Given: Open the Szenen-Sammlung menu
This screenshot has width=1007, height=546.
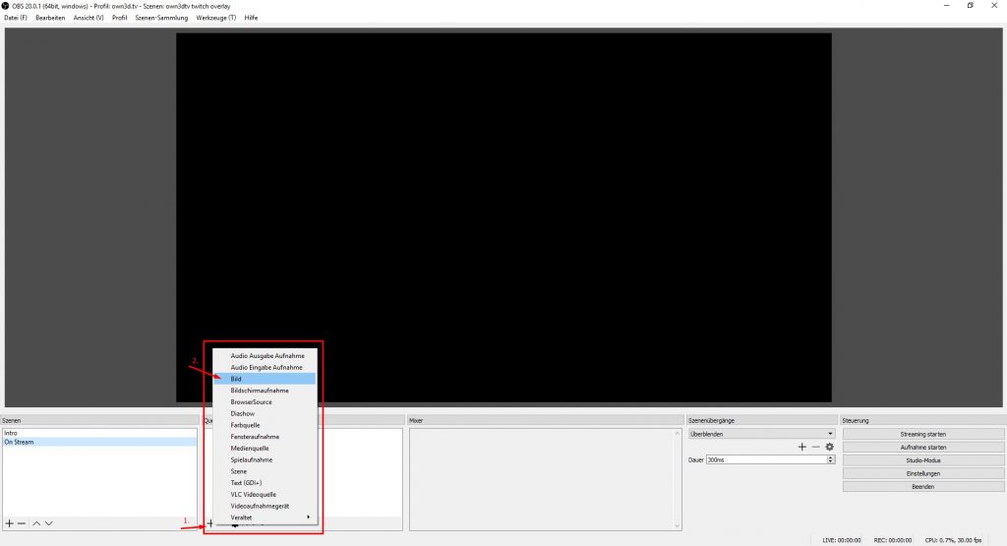Looking at the screenshot, I should coord(161,18).
